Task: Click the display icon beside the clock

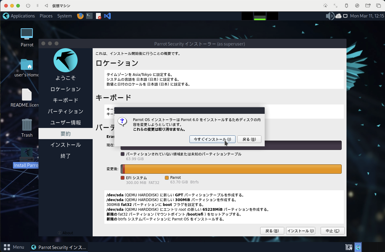Action: pos(345,16)
